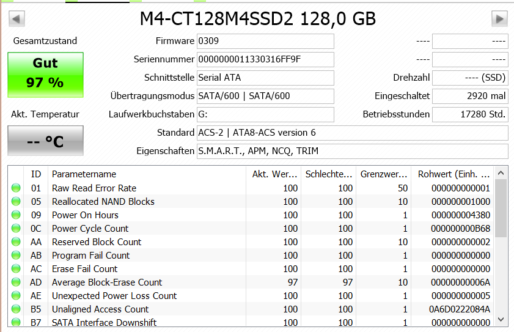The height and width of the screenshot is (332, 514).
Task: Click the Parametername column header
Action: (x=147, y=174)
